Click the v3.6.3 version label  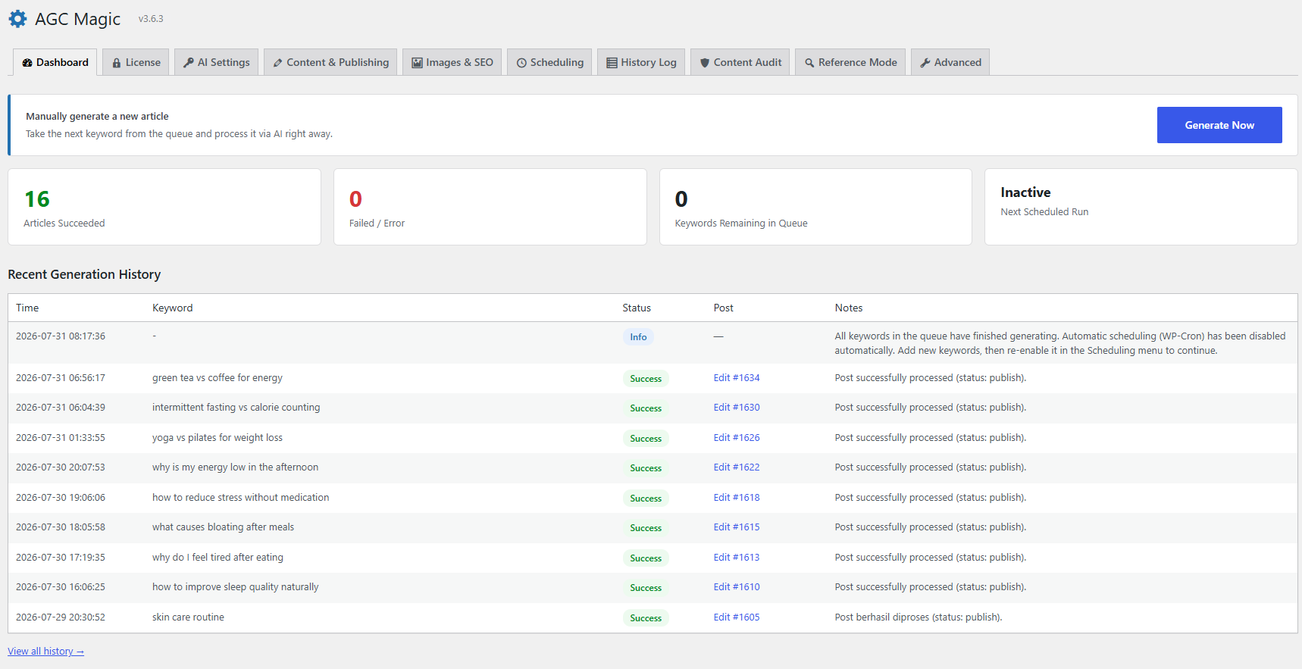(151, 19)
